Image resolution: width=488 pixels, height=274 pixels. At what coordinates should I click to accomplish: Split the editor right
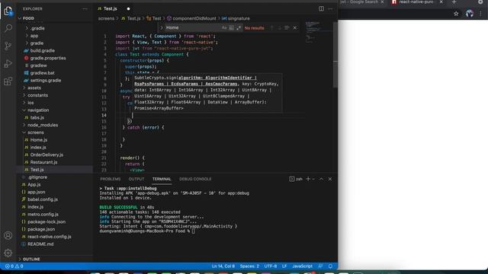coord(321,8)
